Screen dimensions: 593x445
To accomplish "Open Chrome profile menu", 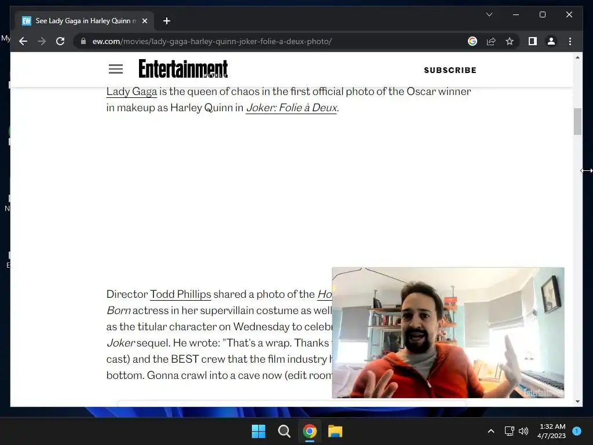I will (551, 41).
